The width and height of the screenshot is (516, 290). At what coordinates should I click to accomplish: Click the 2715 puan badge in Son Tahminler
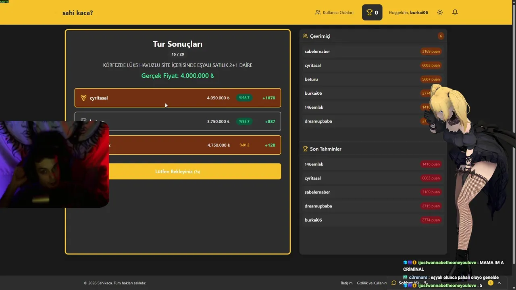pyautogui.click(x=431, y=206)
